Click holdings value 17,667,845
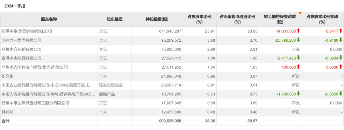 coord(171,103)
